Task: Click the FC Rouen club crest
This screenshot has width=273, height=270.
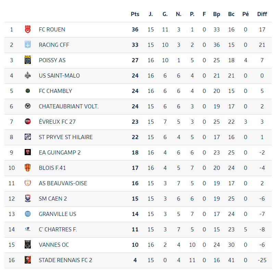Action: click(28, 29)
